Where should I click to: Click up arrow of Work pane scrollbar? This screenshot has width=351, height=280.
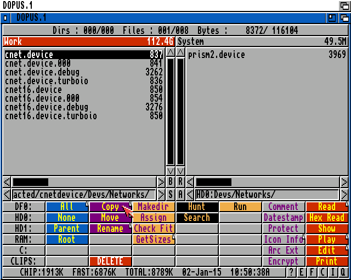pos(171,52)
